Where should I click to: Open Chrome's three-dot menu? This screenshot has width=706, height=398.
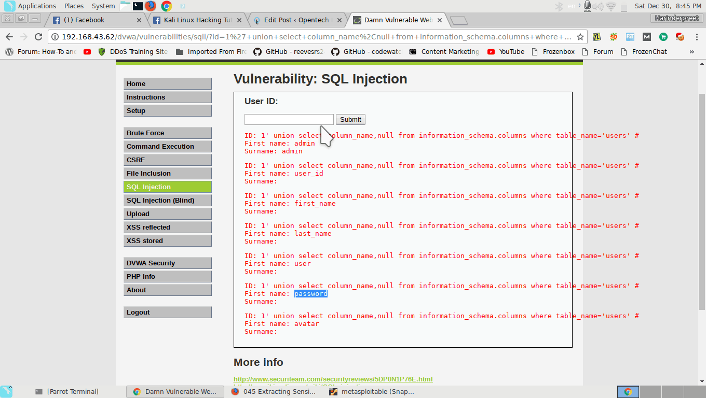click(x=697, y=37)
